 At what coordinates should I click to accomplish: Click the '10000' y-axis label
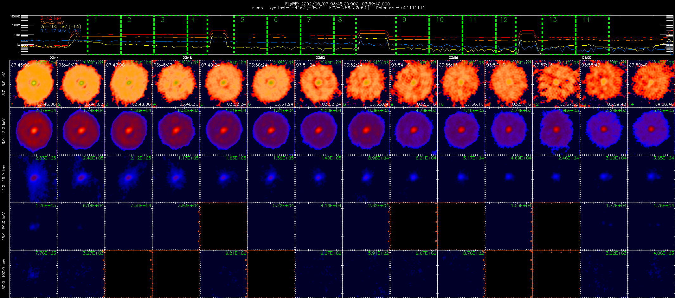pyautogui.click(x=15, y=16)
